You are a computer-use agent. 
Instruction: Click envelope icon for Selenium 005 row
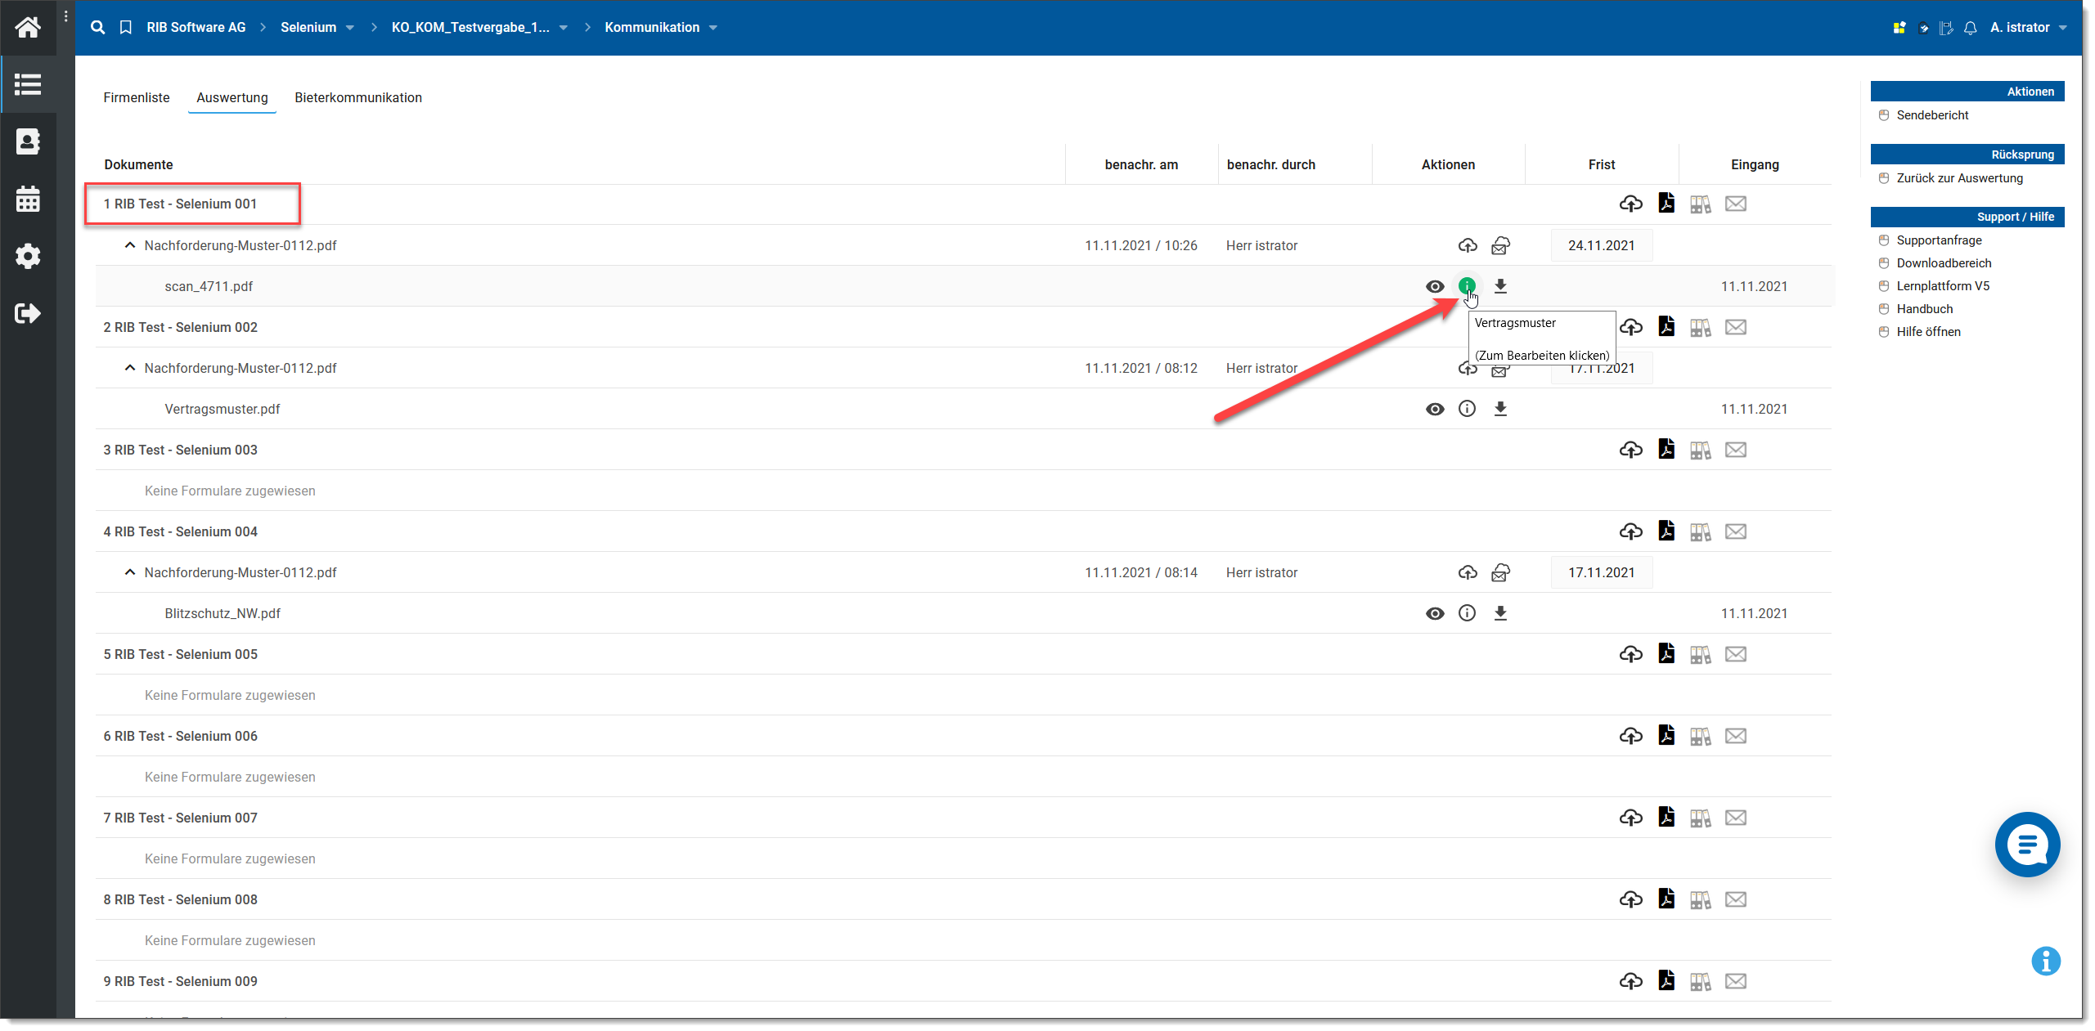(x=1735, y=654)
